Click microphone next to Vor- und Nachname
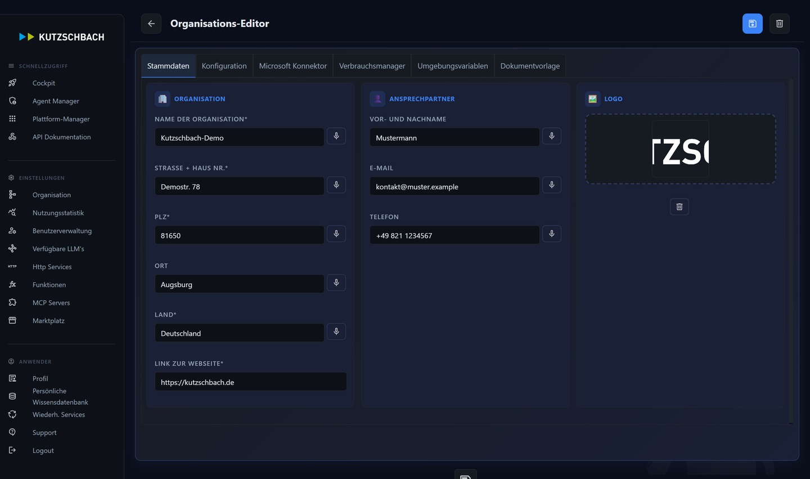 coord(552,136)
